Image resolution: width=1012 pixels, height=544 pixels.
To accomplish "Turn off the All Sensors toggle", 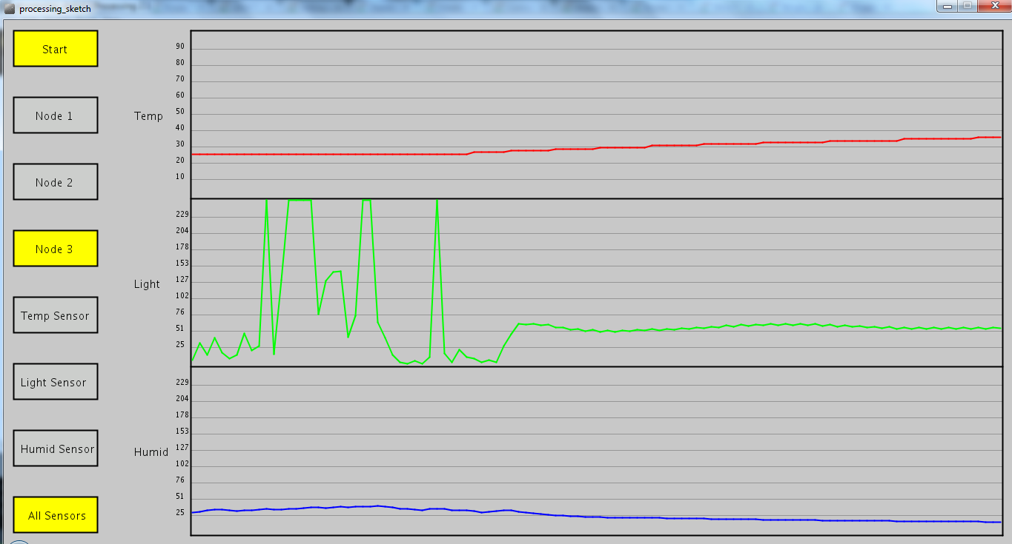I will click(x=55, y=514).
